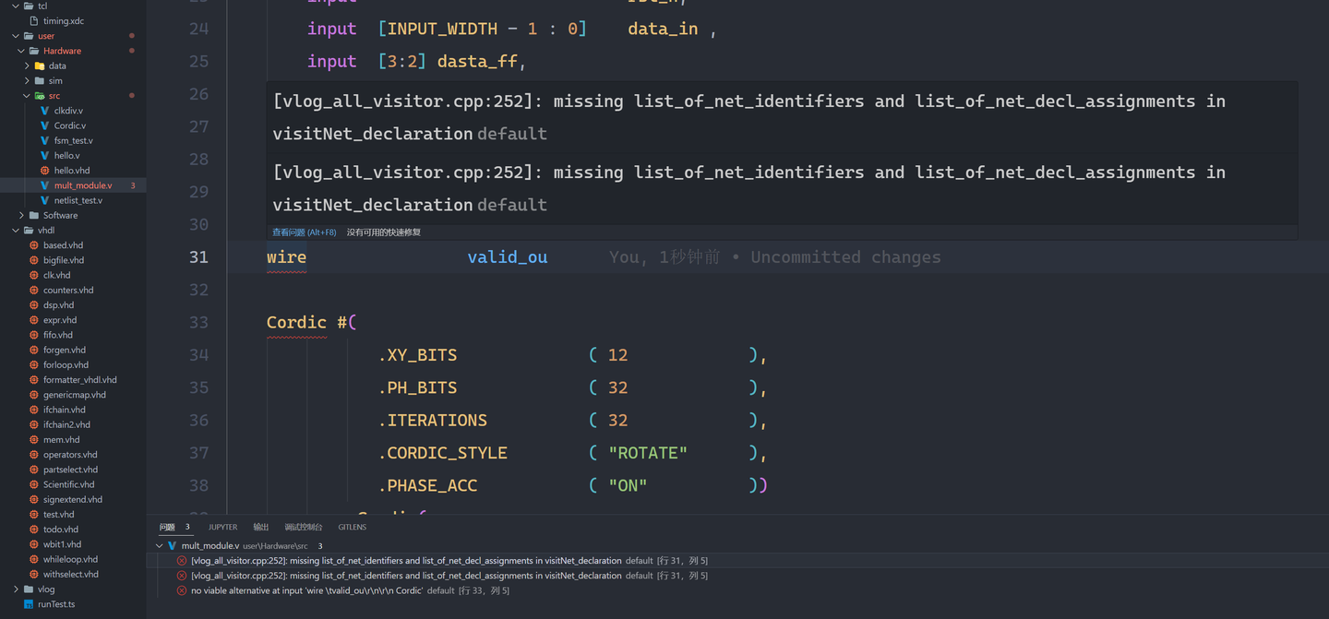Click the mult_module.v file icon in problems panel
Viewport: 1329px width, 619px height.
point(171,545)
